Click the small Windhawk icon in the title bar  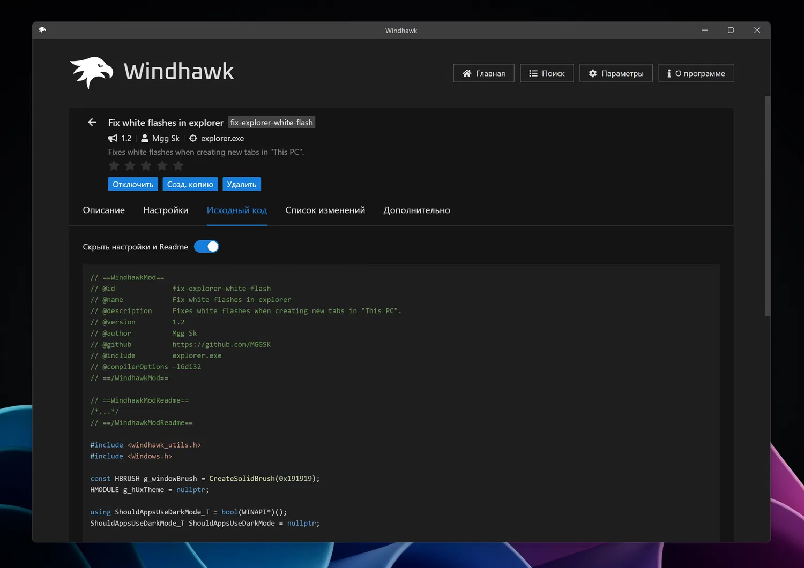[x=42, y=30]
